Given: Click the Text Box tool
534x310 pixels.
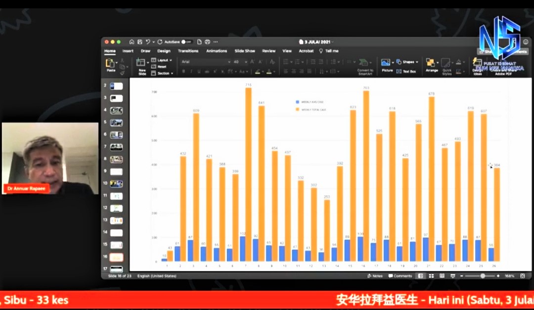Looking at the screenshot, I should pyautogui.click(x=406, y=71).
